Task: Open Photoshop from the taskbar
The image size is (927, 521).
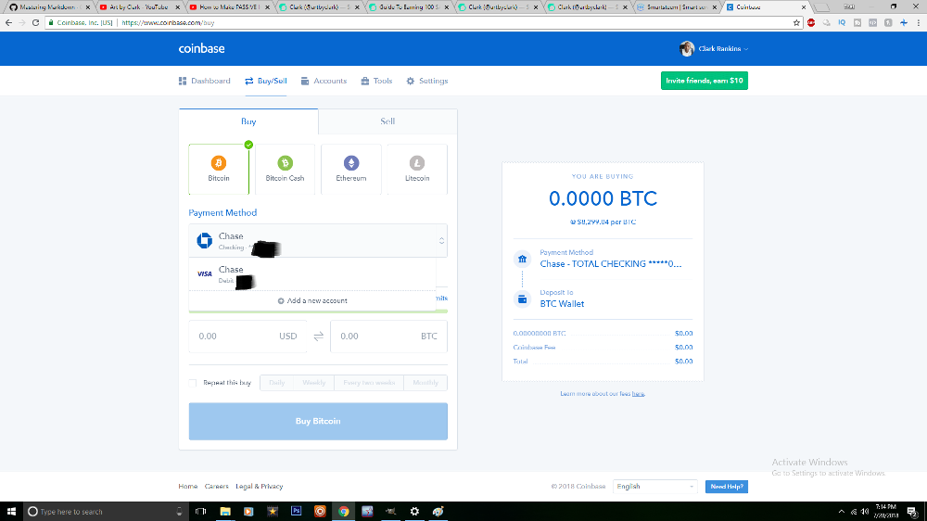Action: pos(297,511)
